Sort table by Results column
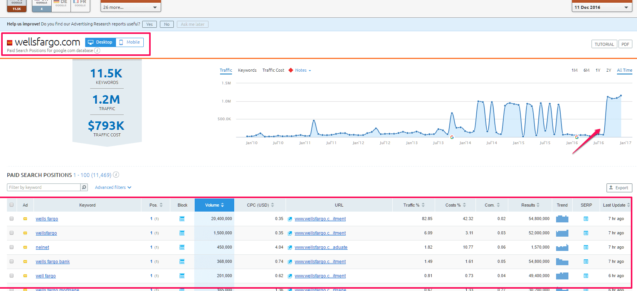The image size is (637, 291). [530, 205]
